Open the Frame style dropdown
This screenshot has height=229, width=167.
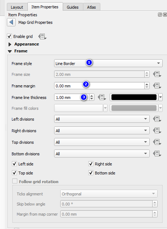(108, 63)
